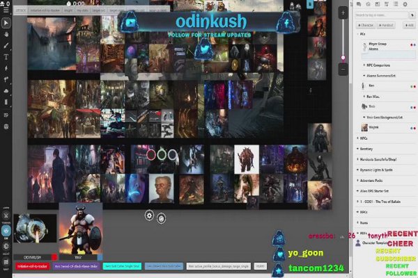Run the purple Ren Sword-Of-Black-Flame-Strike macro
Viewport: 418px width, 278px height.
click(76, 266)
